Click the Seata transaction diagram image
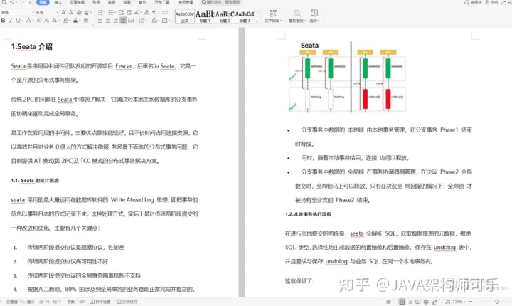 348,77
